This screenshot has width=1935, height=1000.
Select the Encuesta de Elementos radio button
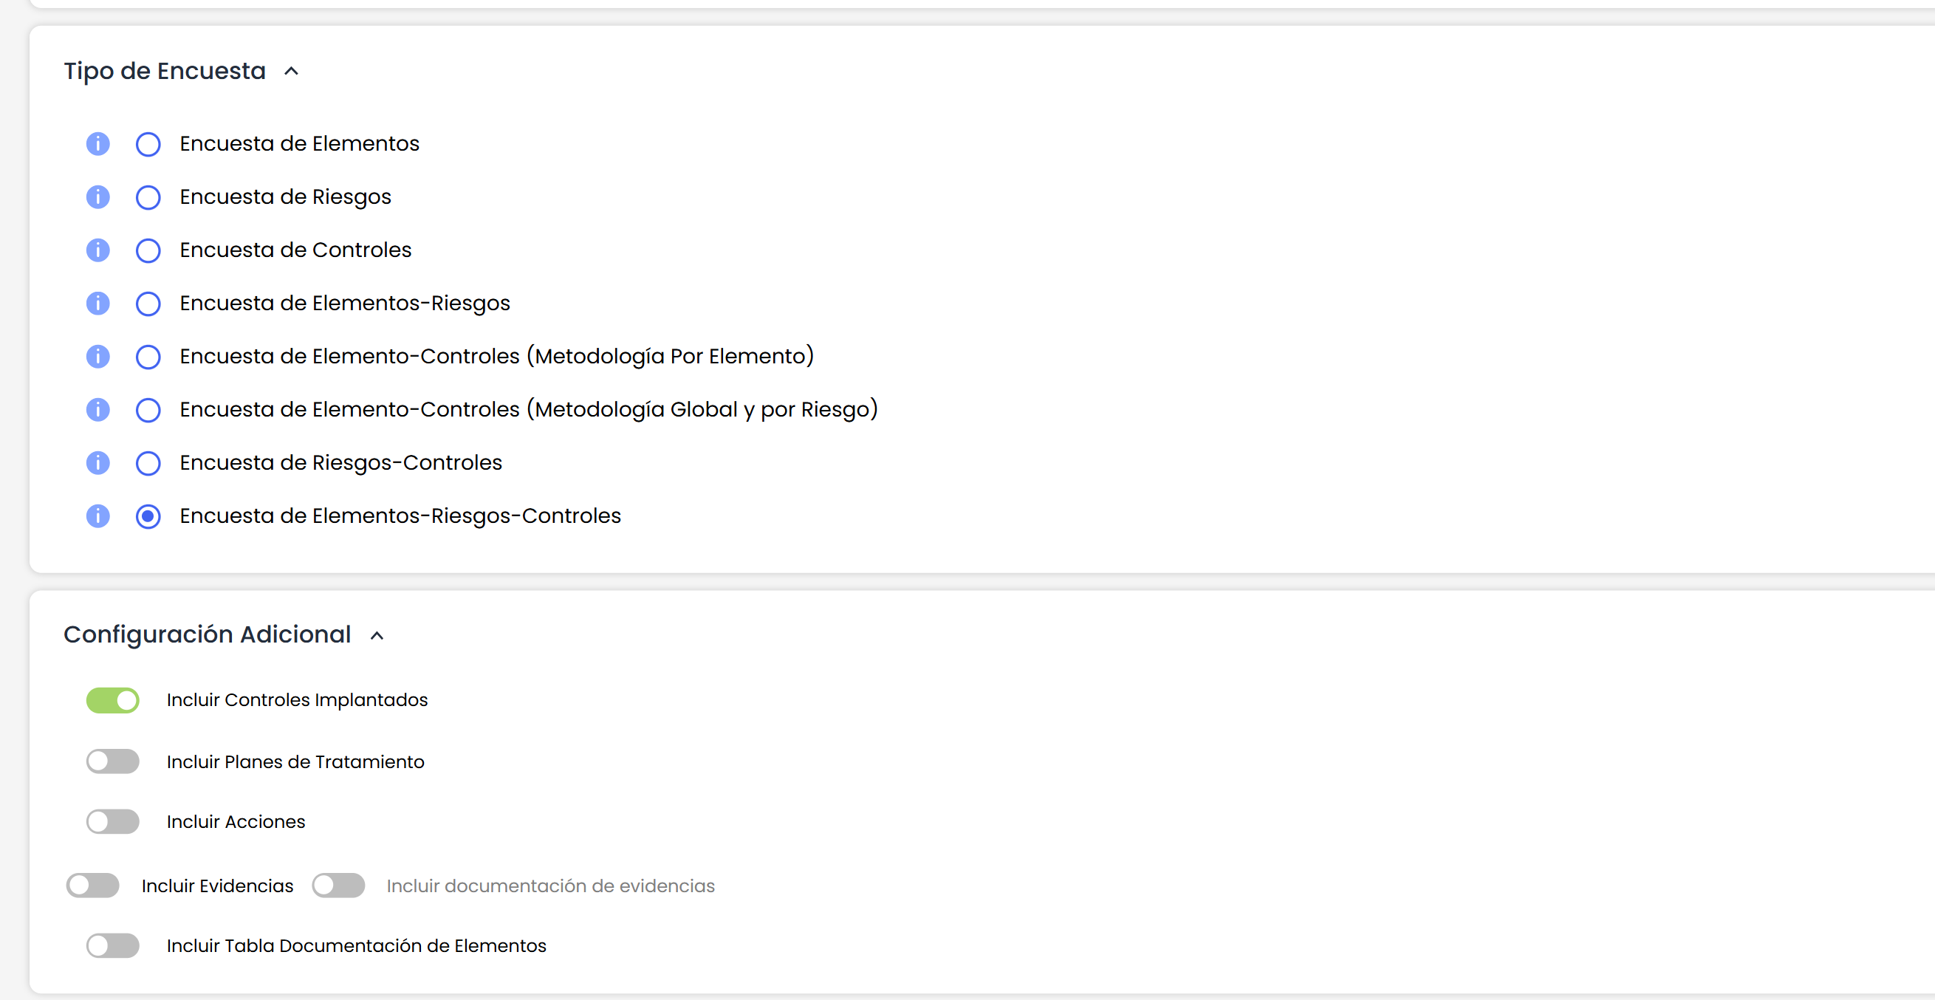[x=148, y=144]
